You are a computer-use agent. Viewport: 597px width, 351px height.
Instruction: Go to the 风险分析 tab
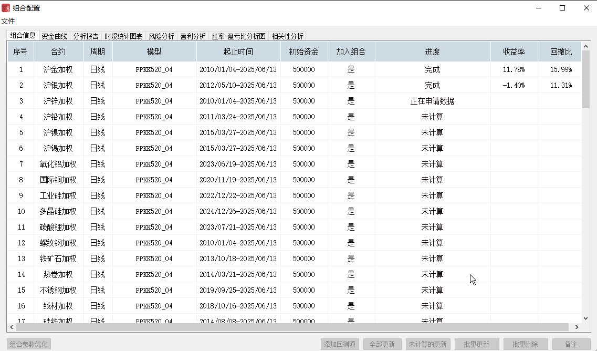point(162,36)
